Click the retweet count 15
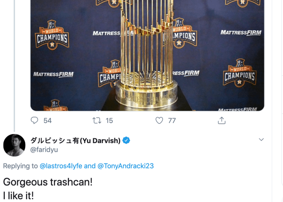The width and height of the screenshot is (283, 202). (109, 121)
